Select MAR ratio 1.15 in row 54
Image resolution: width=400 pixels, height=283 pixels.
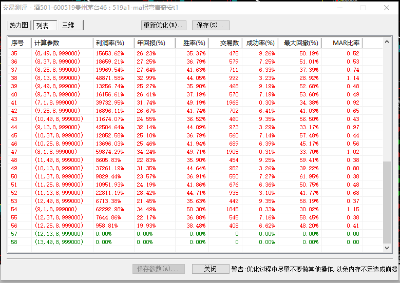point(353,209)
